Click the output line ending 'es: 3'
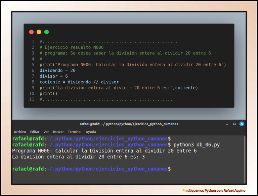Image resolution: width=258 pixels, height=196 pixels. click(79, 157)
